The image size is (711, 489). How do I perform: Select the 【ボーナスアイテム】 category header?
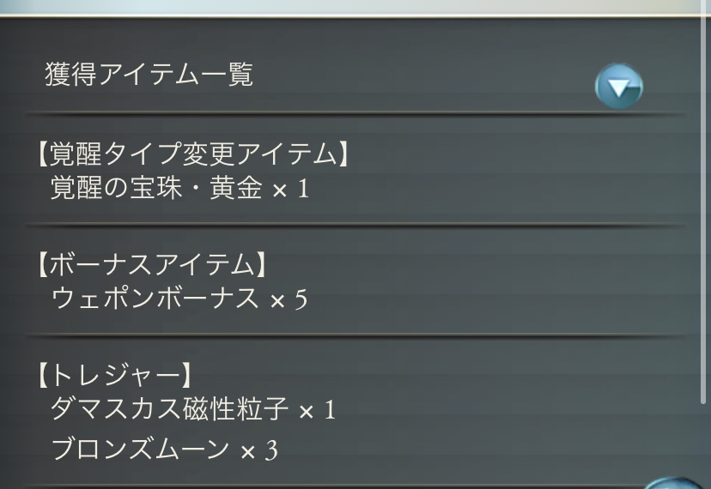tap(152, 265)
